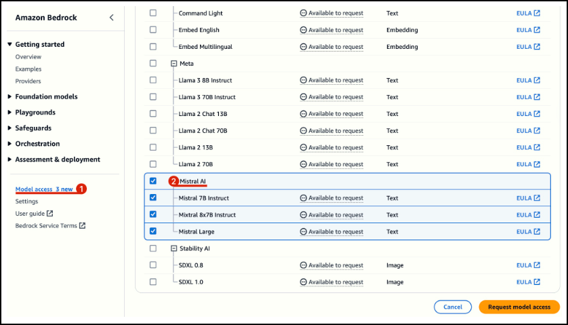Check the Llama 3 8B Instruct checkbox

pos(153,80)
